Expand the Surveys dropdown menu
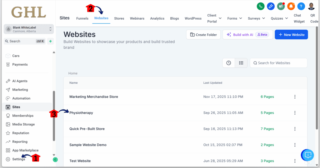 [x=257, y=18]
